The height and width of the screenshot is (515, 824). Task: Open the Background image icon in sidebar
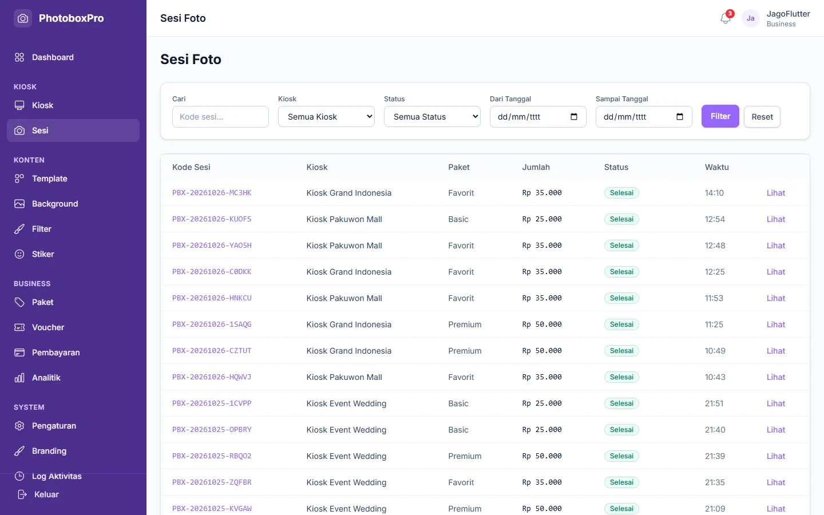pos(19,204)
